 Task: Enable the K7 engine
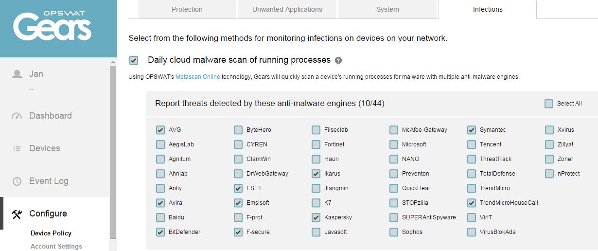316,203
